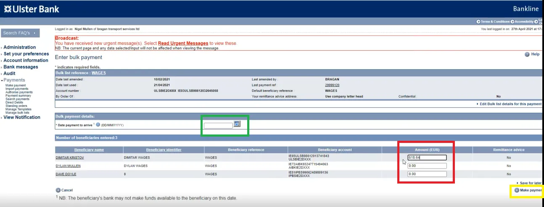544x207 pixels.
Task: Click the Ulster Bank logo
Action: (32, 9)
